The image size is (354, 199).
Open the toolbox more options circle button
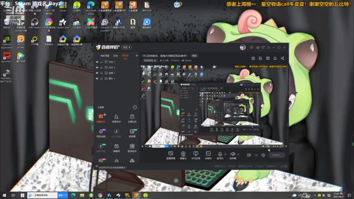point(135,107)
